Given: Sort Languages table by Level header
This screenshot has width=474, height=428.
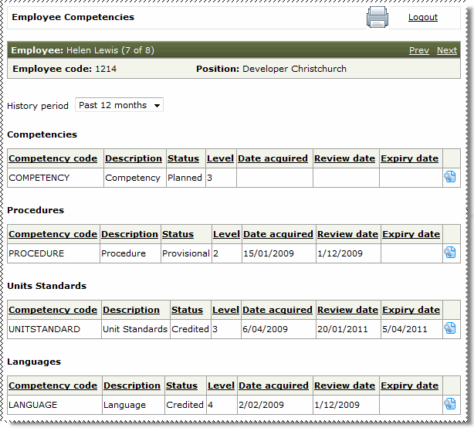Looking at the screenshot, I should pyautogui.click(x=221, y=386).
